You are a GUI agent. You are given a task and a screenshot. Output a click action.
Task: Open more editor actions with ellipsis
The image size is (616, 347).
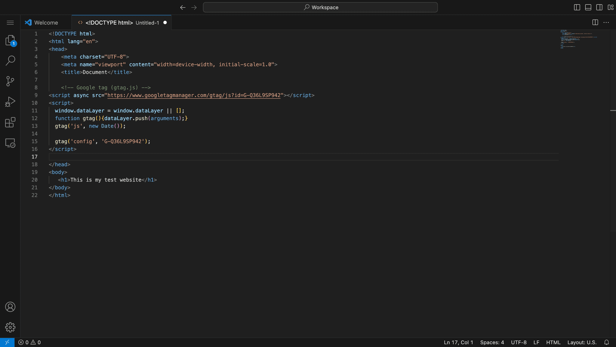[x=606, y=22]
